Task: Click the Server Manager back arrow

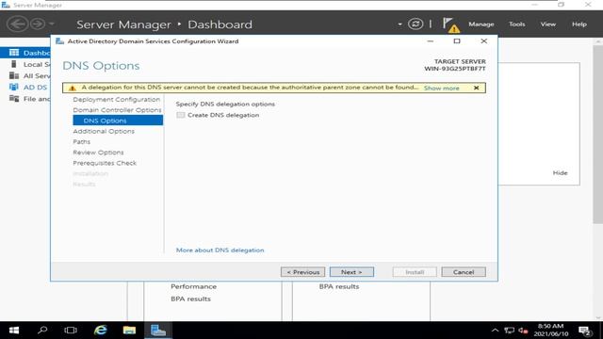Action: [17, 24]
